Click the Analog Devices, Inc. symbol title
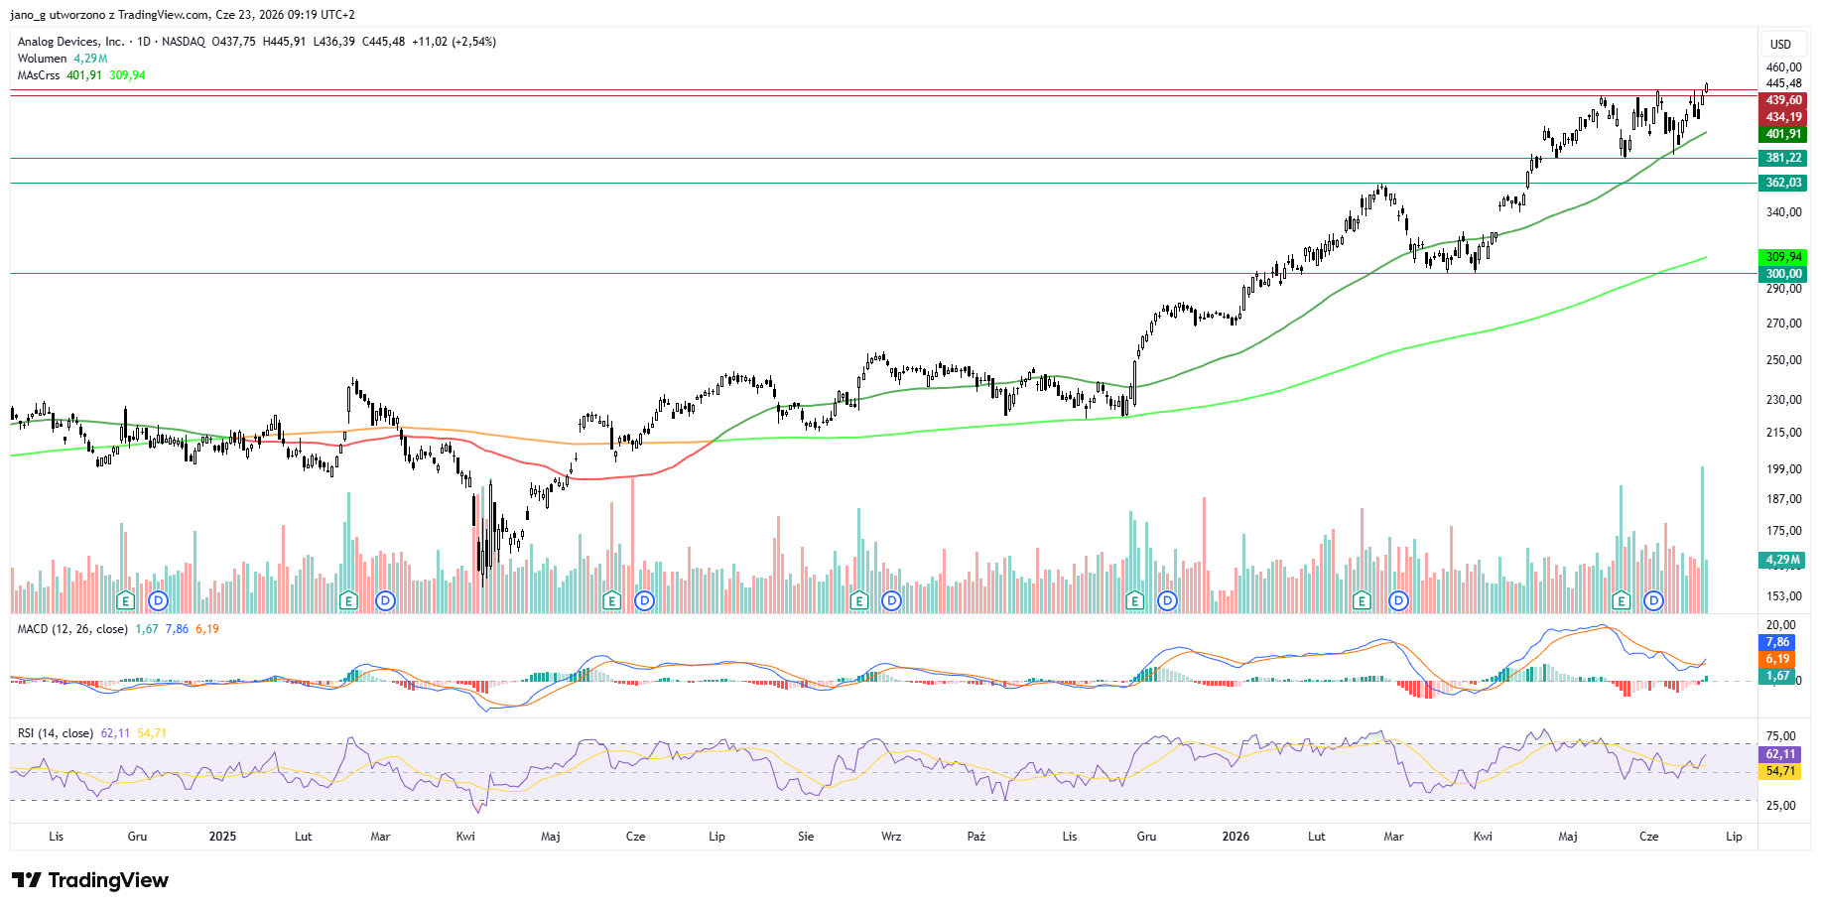1821x910 pixels. (x=71, y=42)
